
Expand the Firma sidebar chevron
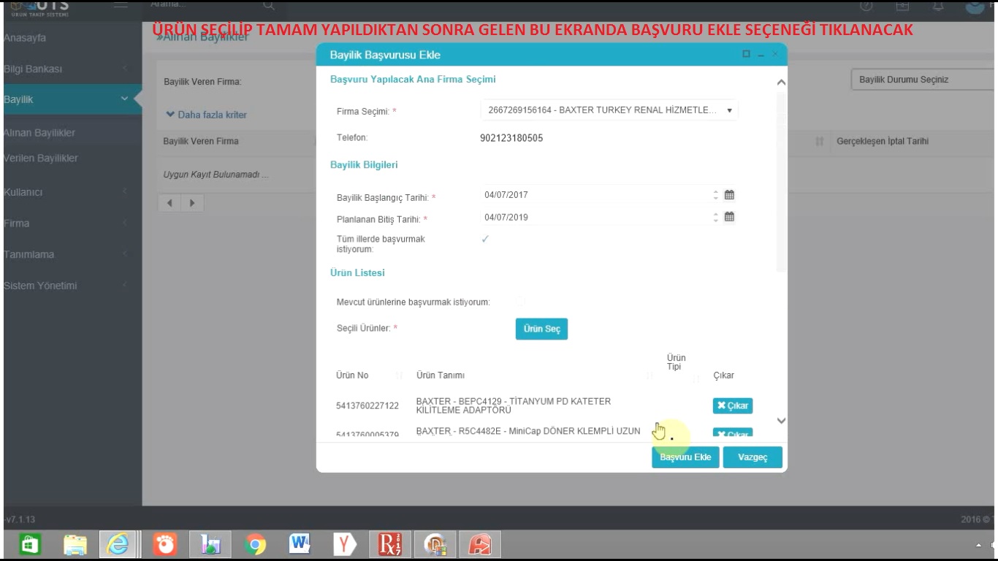tap(125, 224)
